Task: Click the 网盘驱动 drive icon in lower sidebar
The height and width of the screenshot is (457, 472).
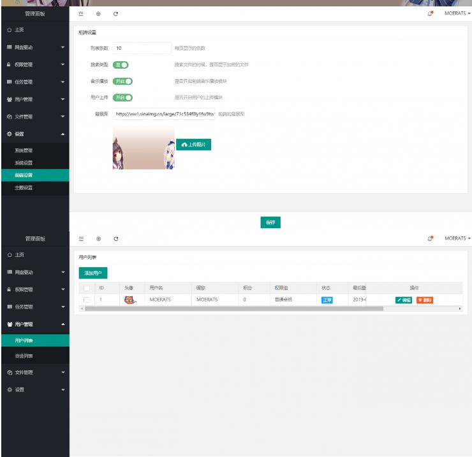Action: coord(10,272)
